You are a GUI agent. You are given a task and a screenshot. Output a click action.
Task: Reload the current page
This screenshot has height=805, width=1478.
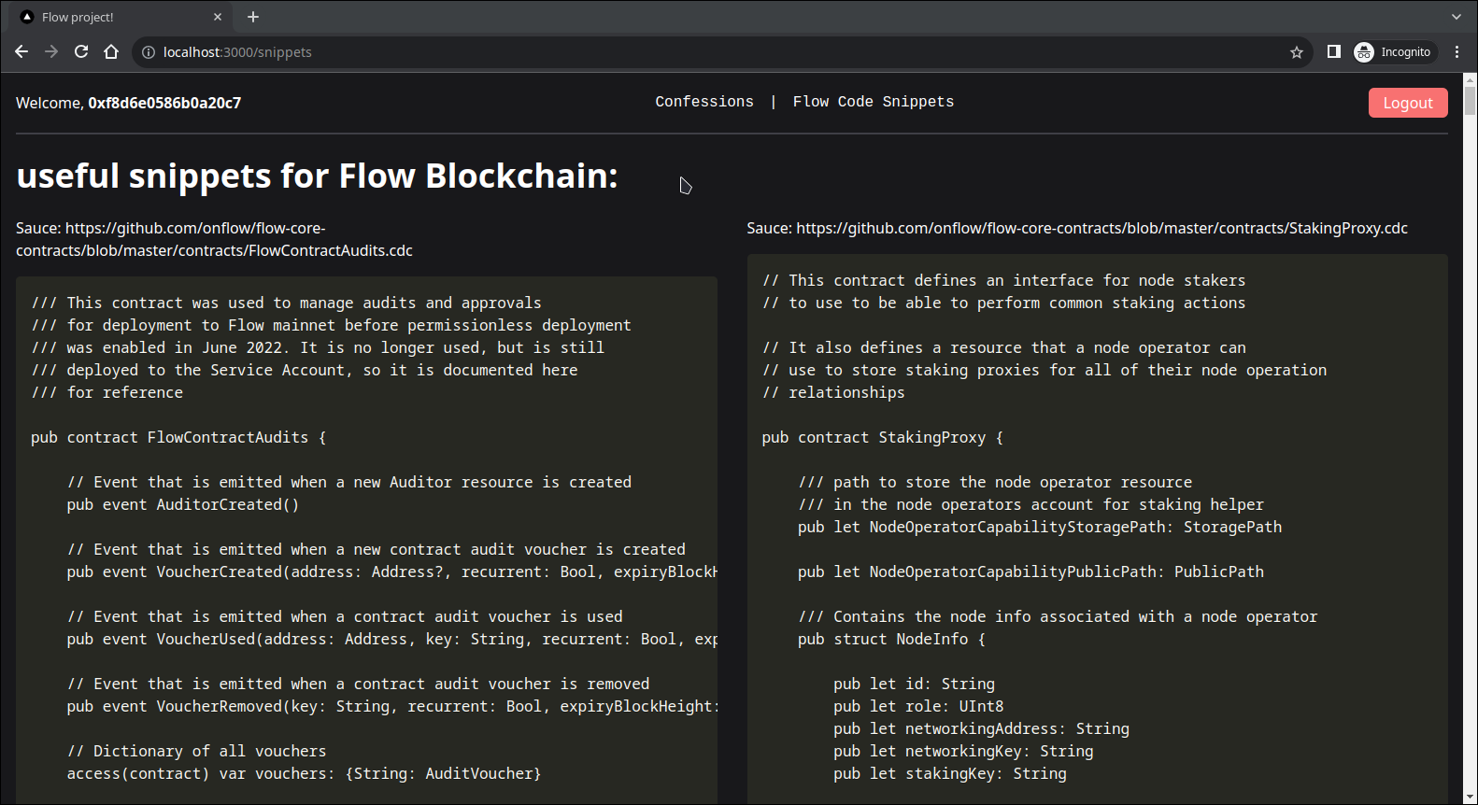(81, 52)
